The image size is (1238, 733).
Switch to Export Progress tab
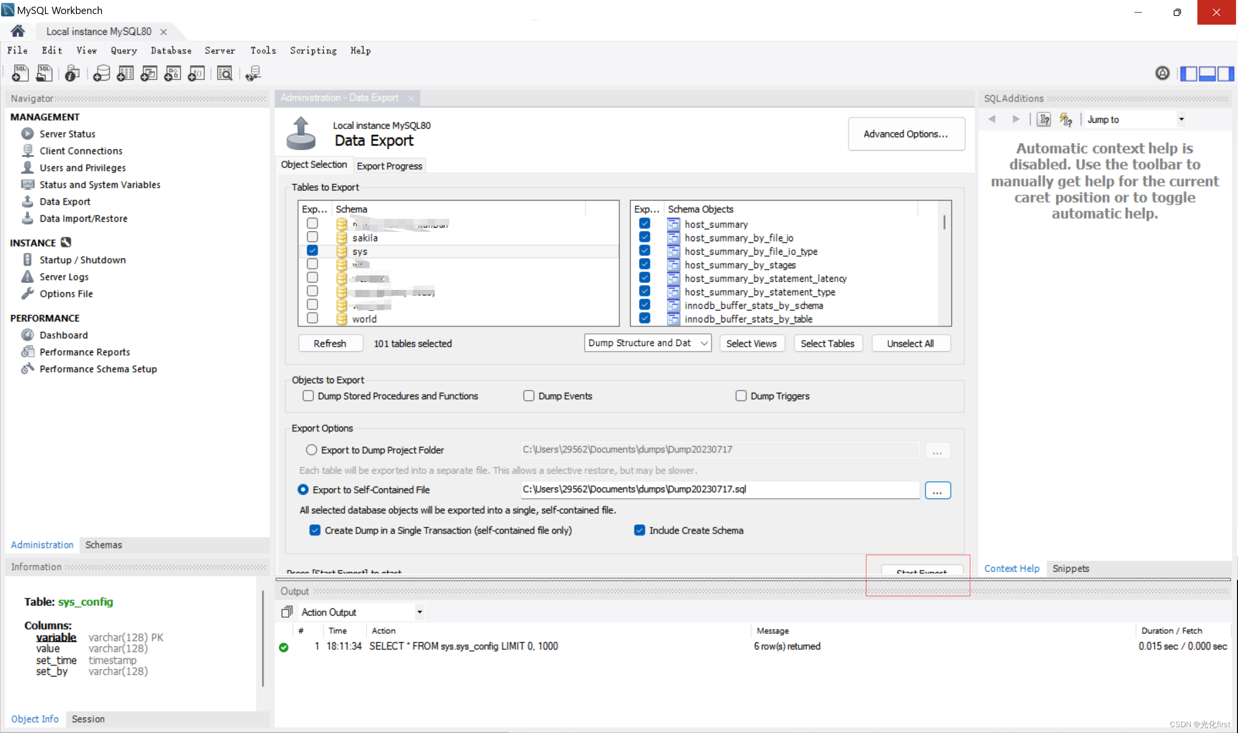point(389,166)
